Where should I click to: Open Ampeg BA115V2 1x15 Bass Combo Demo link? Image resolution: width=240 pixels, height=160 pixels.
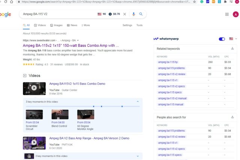(77, 84)
